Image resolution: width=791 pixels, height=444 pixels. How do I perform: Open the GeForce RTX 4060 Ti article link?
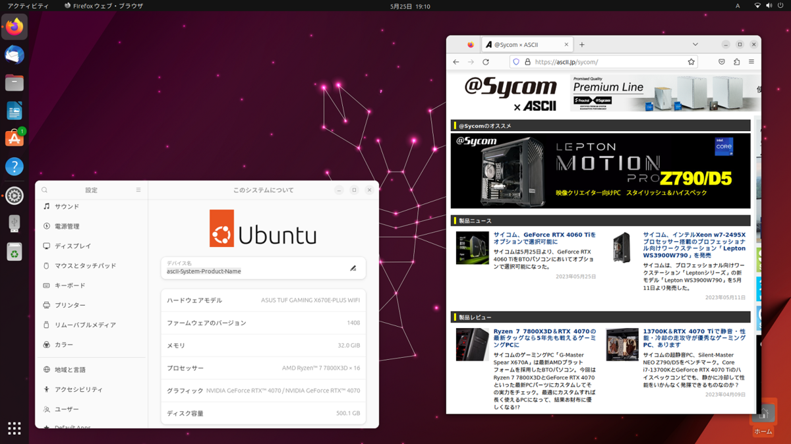(544, 238)
